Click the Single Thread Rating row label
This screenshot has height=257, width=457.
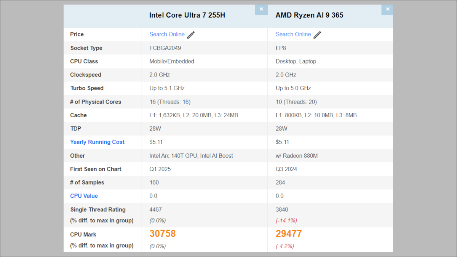[x=98, y=209]
